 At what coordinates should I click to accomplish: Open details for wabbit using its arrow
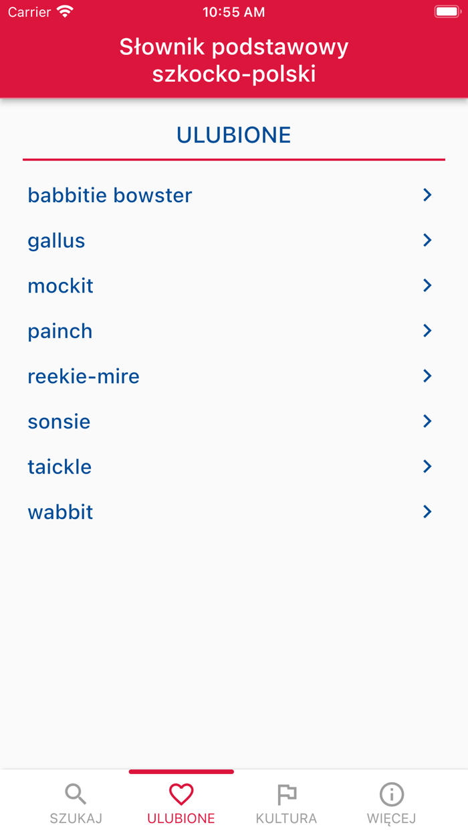click(x=427, y=512)
